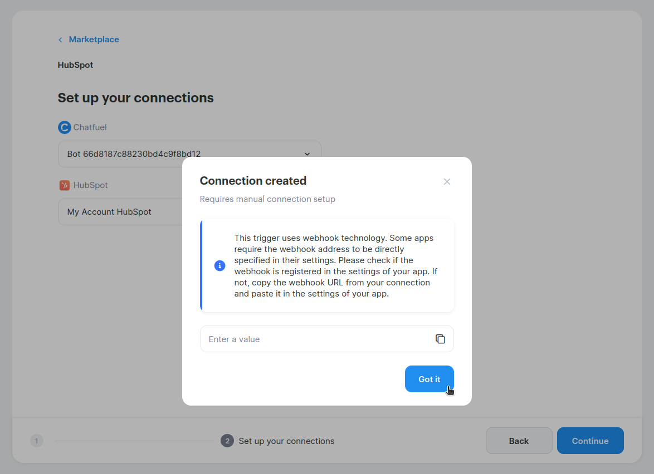The height and width of the screenshot is (474, 654).
Task: Click the Set up your connections heading
Action: 135,98
